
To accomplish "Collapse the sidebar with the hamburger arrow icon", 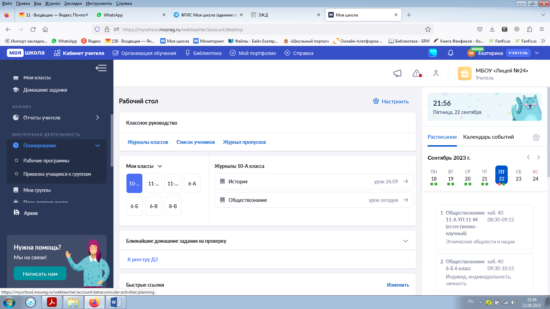I will tap(101, 68).
